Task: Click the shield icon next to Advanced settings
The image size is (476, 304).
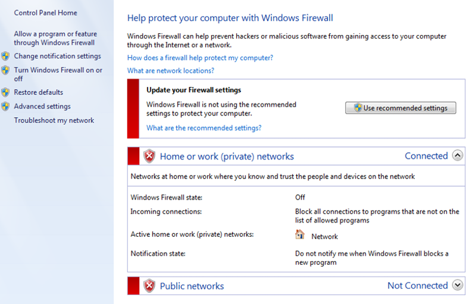Action: 5,106
